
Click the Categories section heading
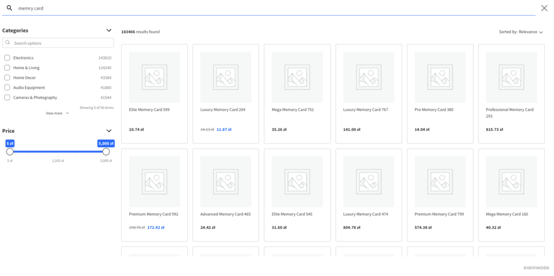(x=15, y=30)
